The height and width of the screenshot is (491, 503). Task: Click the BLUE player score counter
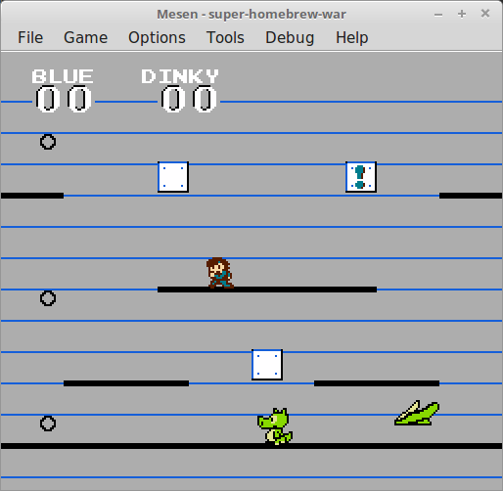coord(64,99)
